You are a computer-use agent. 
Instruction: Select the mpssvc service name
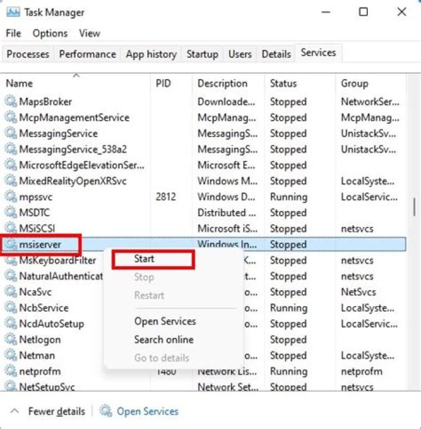(36, 197)
